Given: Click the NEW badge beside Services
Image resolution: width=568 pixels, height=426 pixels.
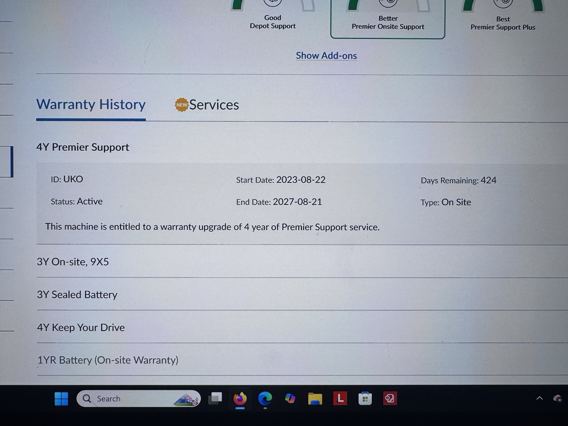Looking at the screenshot, I should coord(181,105).
